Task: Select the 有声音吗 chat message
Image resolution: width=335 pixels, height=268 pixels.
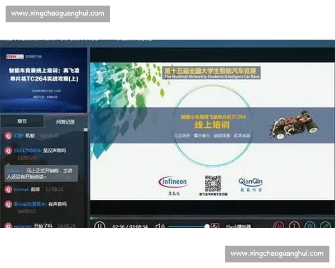Action: point(58,204)
